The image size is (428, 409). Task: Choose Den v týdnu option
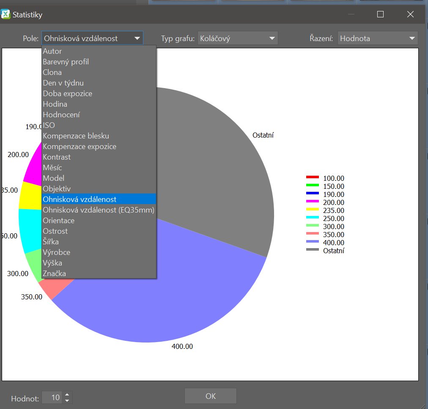tap(99, 83)
